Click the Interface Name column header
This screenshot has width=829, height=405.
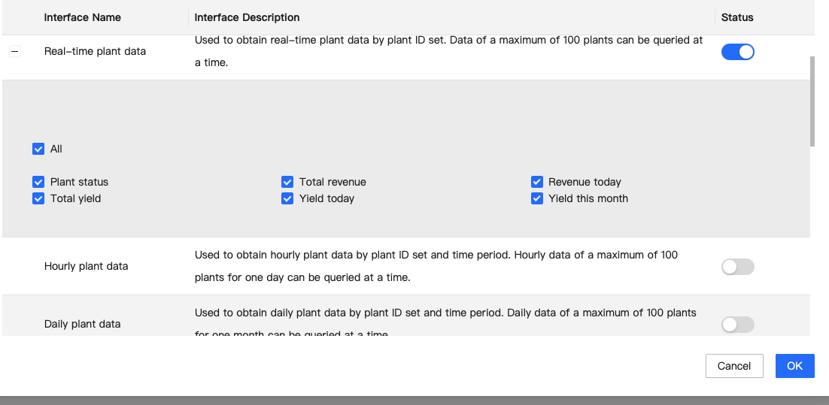pyautogui.click(x=83, y=17)
